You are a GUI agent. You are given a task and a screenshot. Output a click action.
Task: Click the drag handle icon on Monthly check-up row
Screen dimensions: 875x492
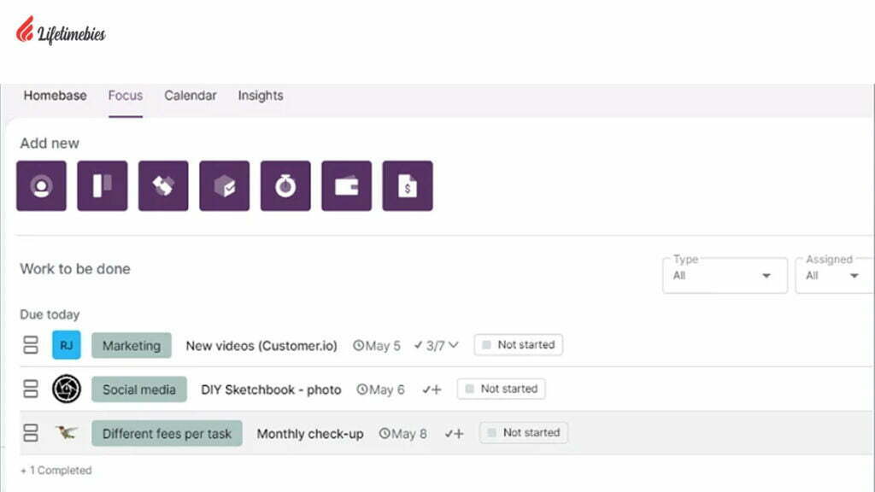point(31,433)
